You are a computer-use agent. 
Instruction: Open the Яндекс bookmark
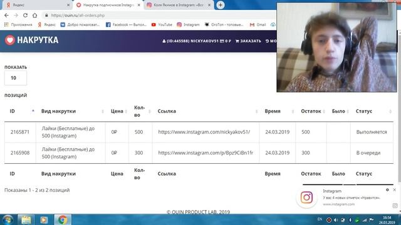click(x=46, y=25)
